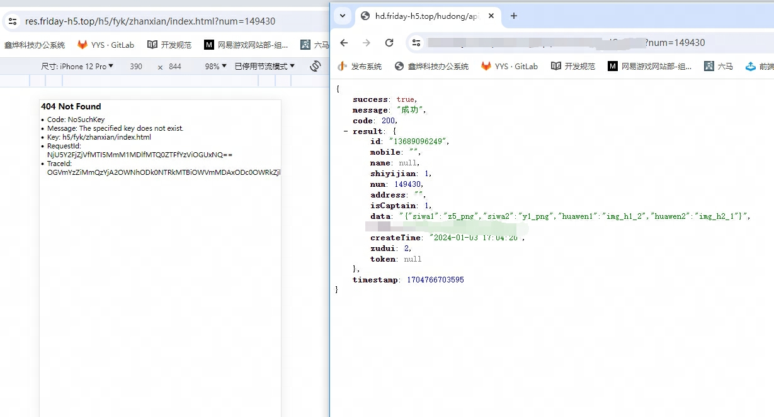Screen dimensions: 774x417
Task: Open the 网易游戏网站部 bookmark in right window
Action: tap(649, 66)
